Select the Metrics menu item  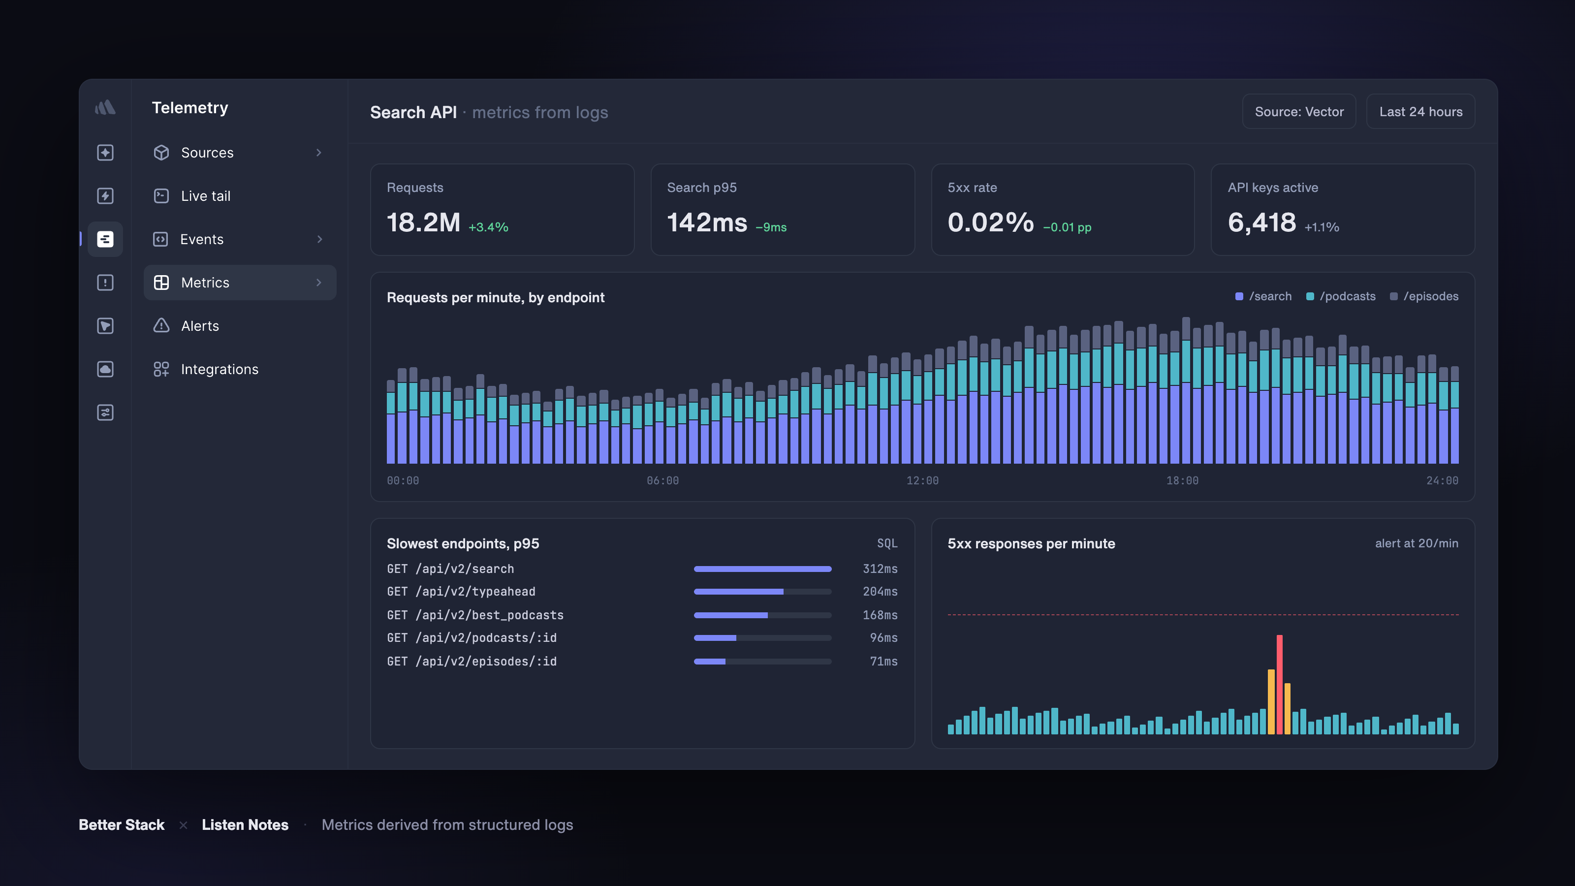(x=240, y=283)
